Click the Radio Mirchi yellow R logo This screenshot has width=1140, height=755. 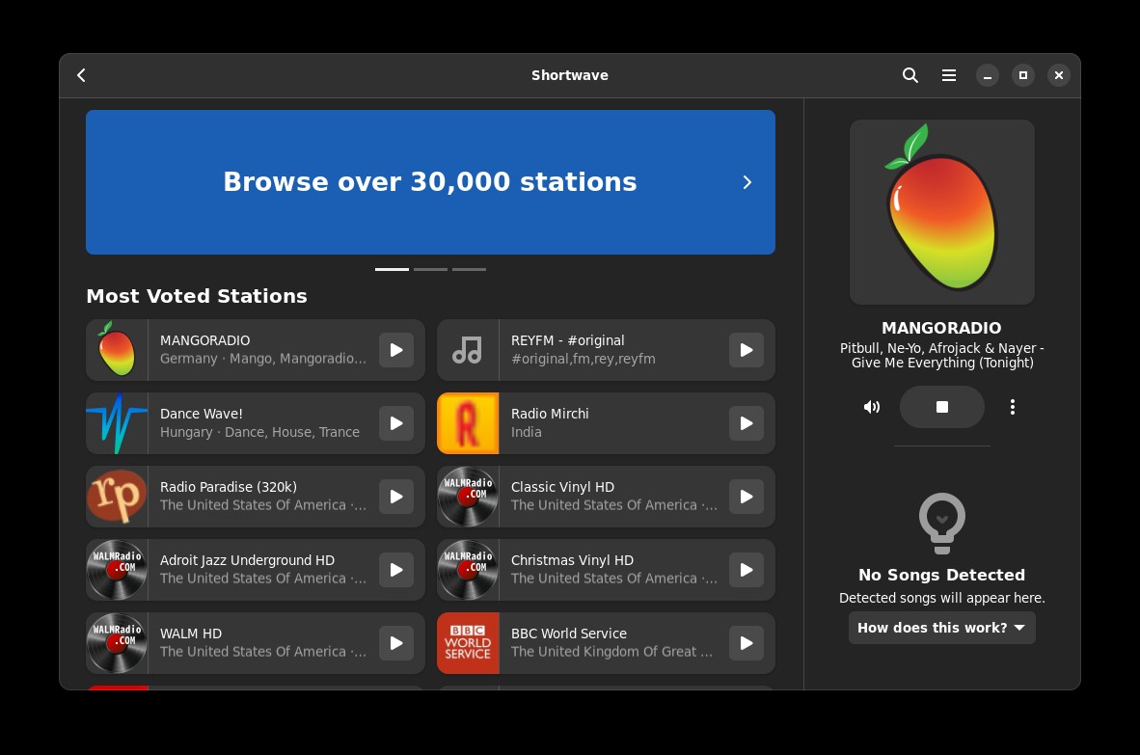(468, 423)
